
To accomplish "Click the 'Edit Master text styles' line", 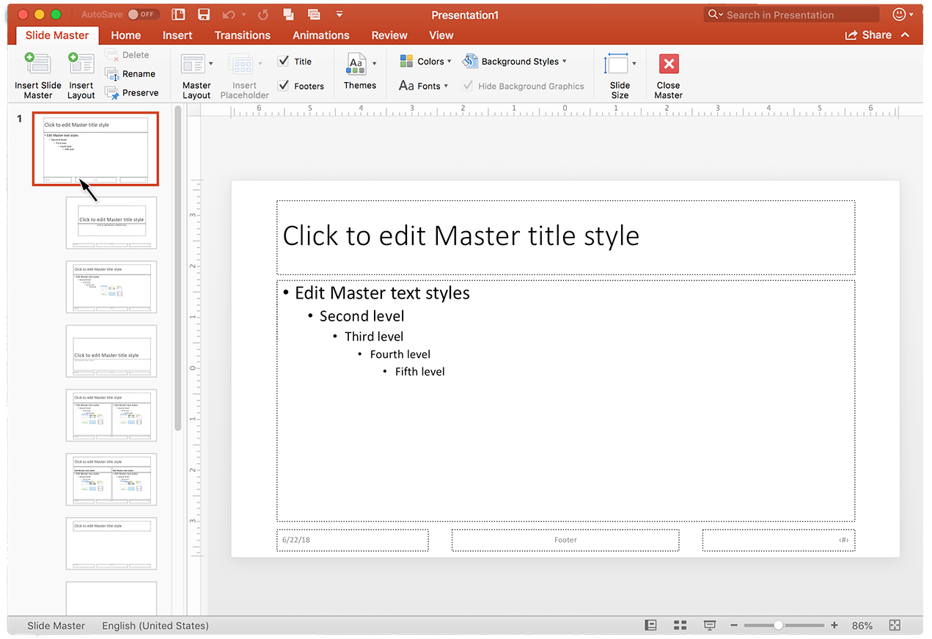I will click(x=382, y=293).
